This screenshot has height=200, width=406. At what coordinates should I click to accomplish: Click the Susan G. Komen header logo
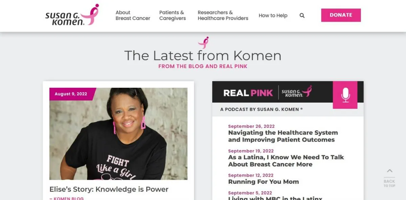(72, 15)
